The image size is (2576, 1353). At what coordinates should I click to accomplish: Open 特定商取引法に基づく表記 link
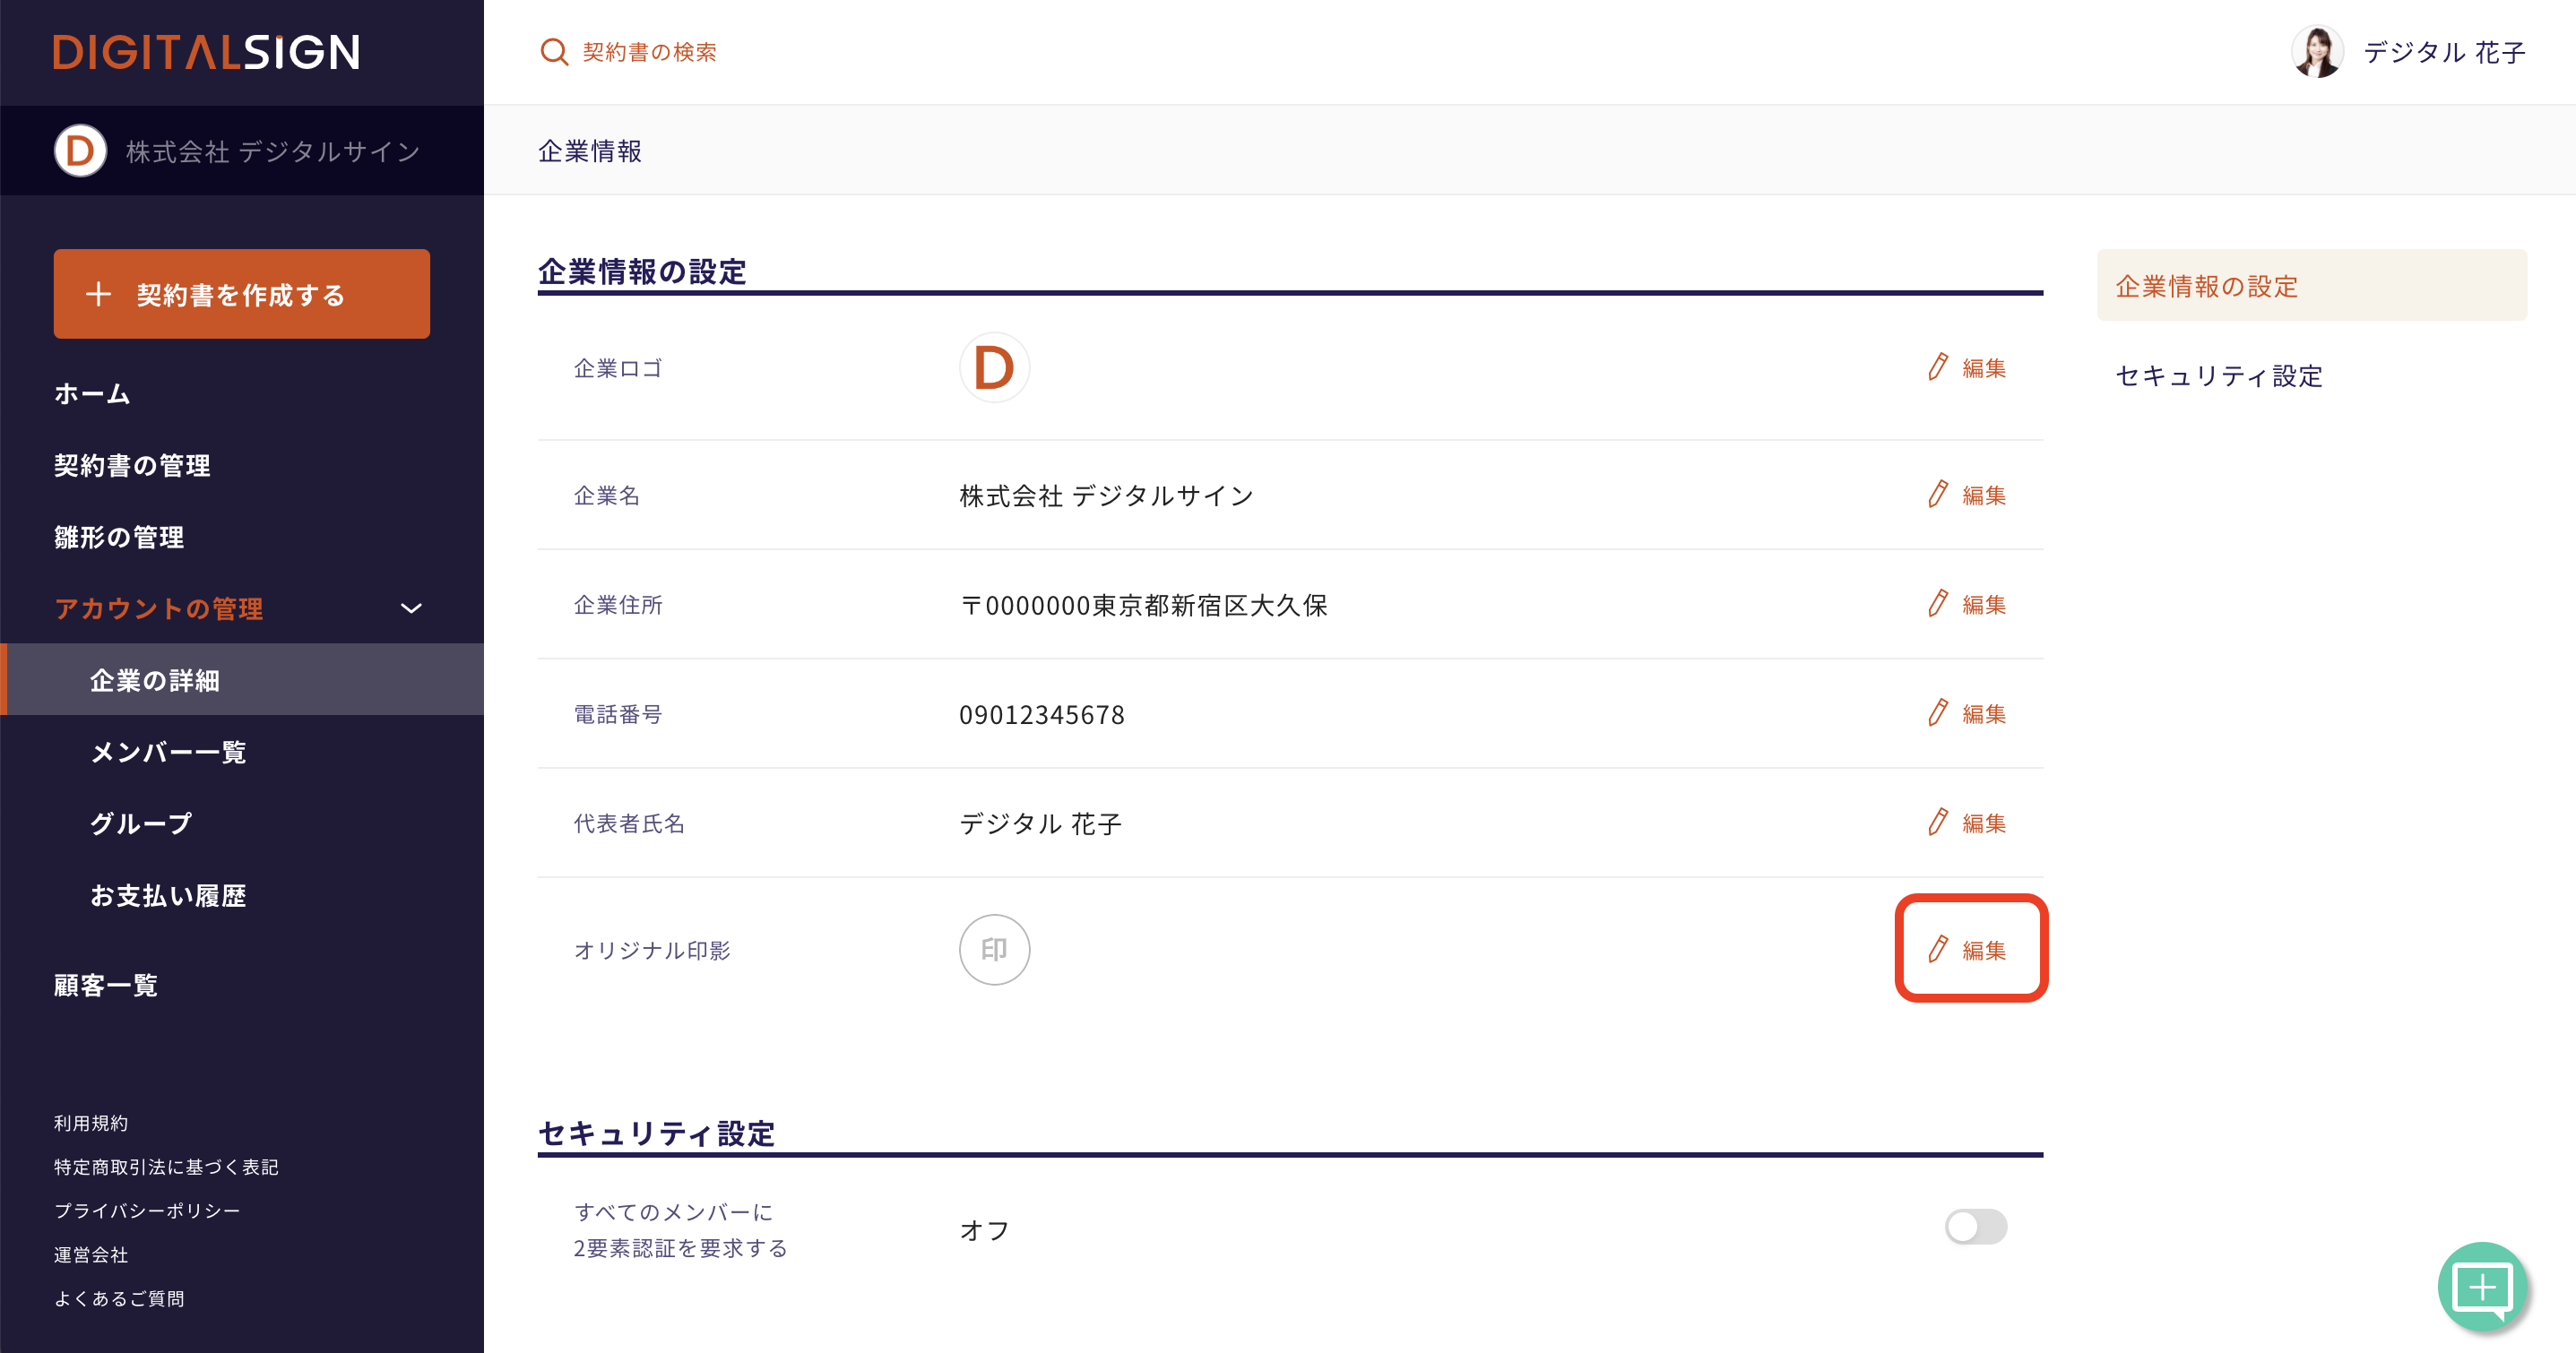click(166, 1167)
